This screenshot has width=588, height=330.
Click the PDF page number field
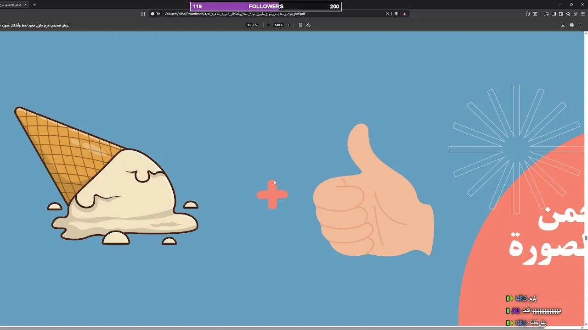coord(249,25)
